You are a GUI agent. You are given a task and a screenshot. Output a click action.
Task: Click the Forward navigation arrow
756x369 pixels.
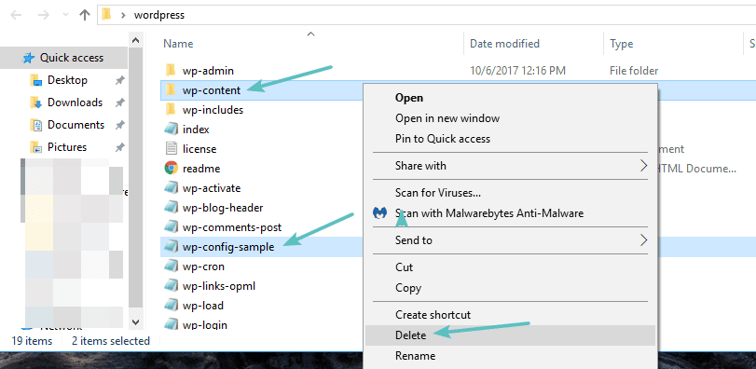[44, 15]
